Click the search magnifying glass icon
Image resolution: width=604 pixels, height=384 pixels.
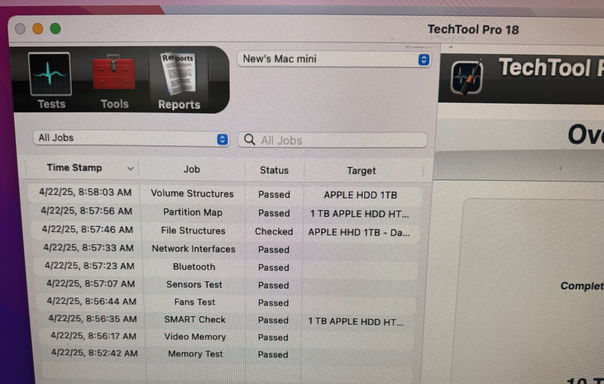pyautogui.click(x=250, y=140)
